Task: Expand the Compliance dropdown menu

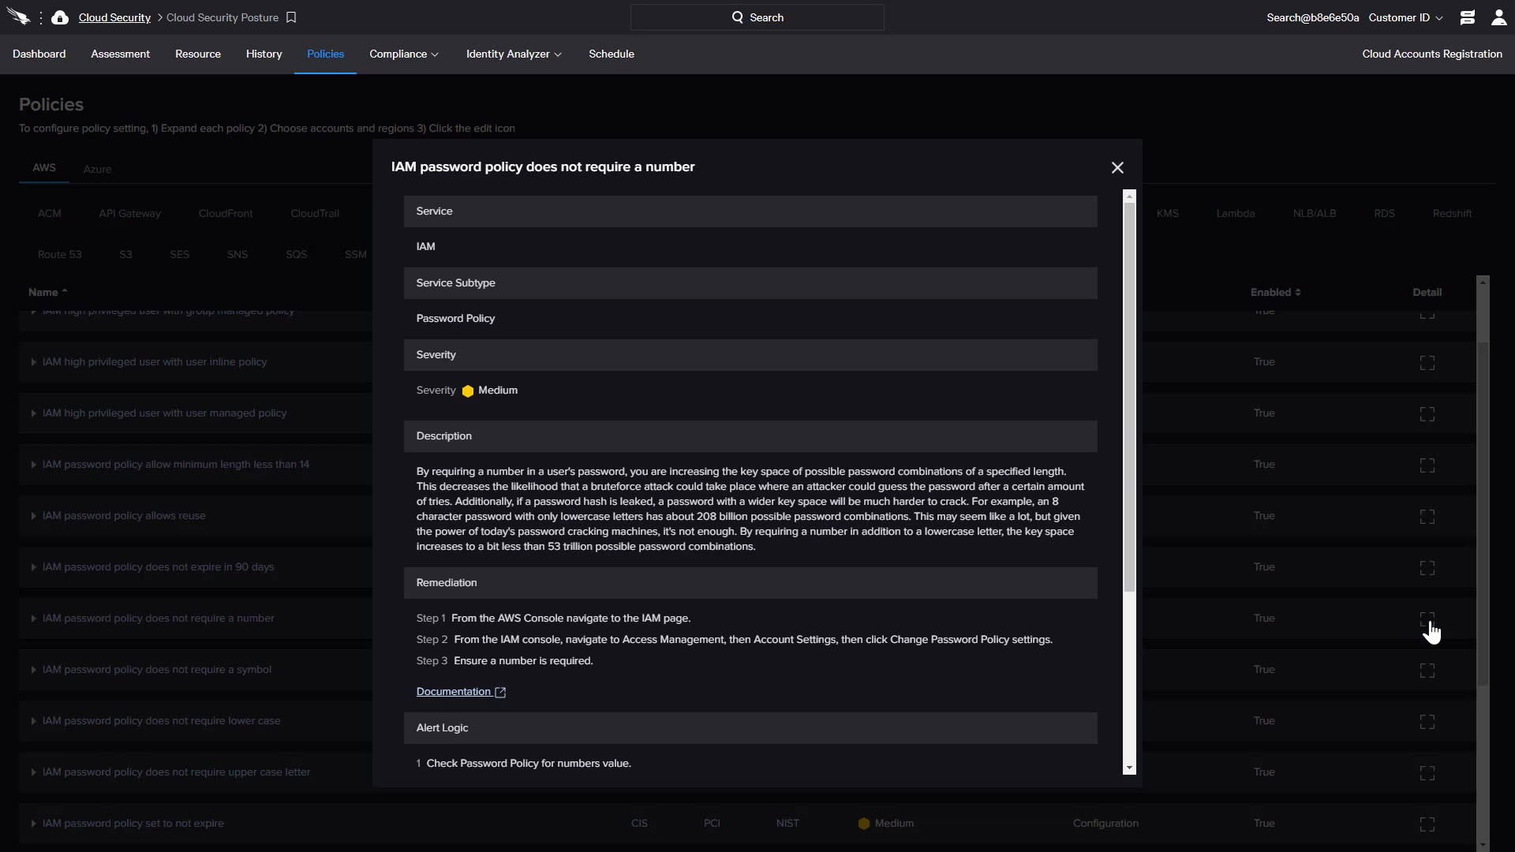Action: pos(403,54)
